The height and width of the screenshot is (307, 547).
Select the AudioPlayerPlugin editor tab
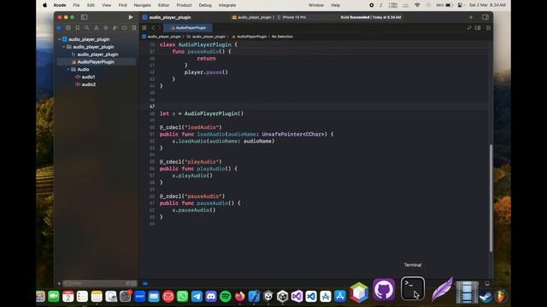coord(188,28)
